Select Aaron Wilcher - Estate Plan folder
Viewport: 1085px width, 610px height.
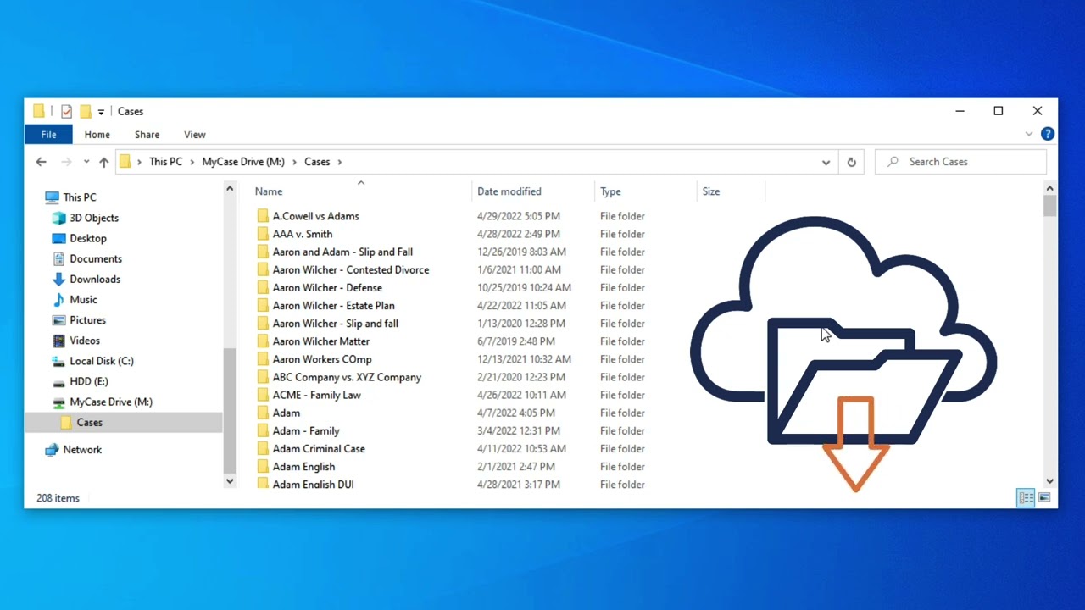tap(333, 305)
